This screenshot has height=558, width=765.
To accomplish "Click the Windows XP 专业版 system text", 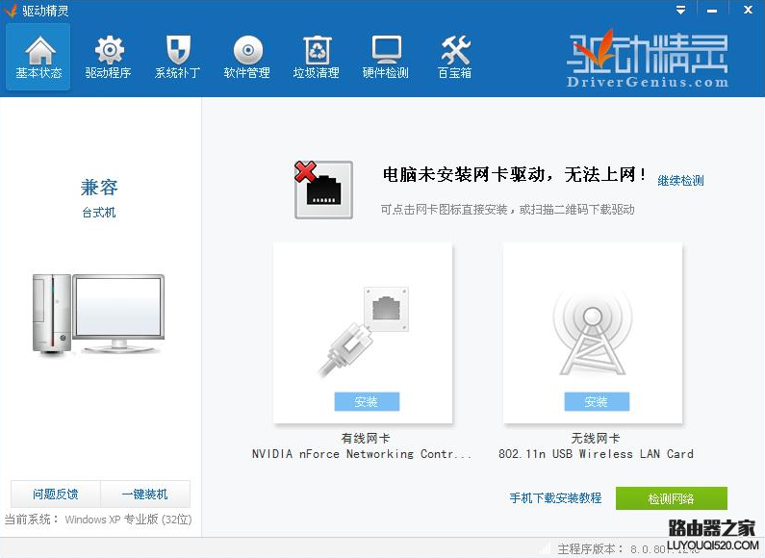I will point(128,520).
